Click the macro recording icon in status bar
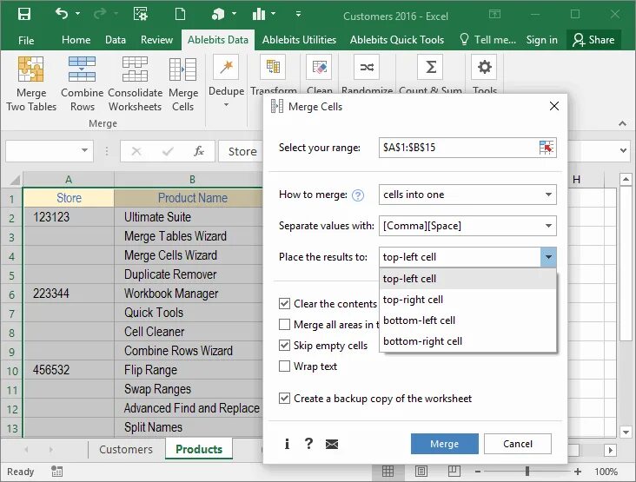 click(x=56, y=471)
